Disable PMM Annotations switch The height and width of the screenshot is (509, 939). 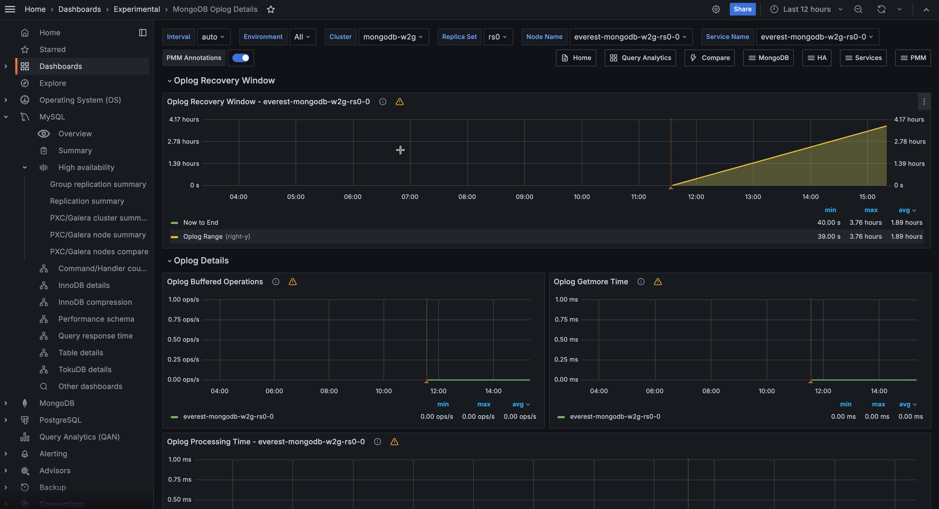tap(241, 58)
